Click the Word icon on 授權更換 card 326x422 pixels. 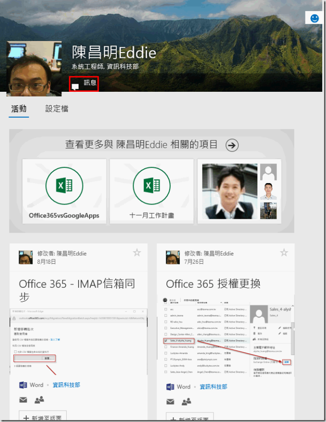coord(170,386)
